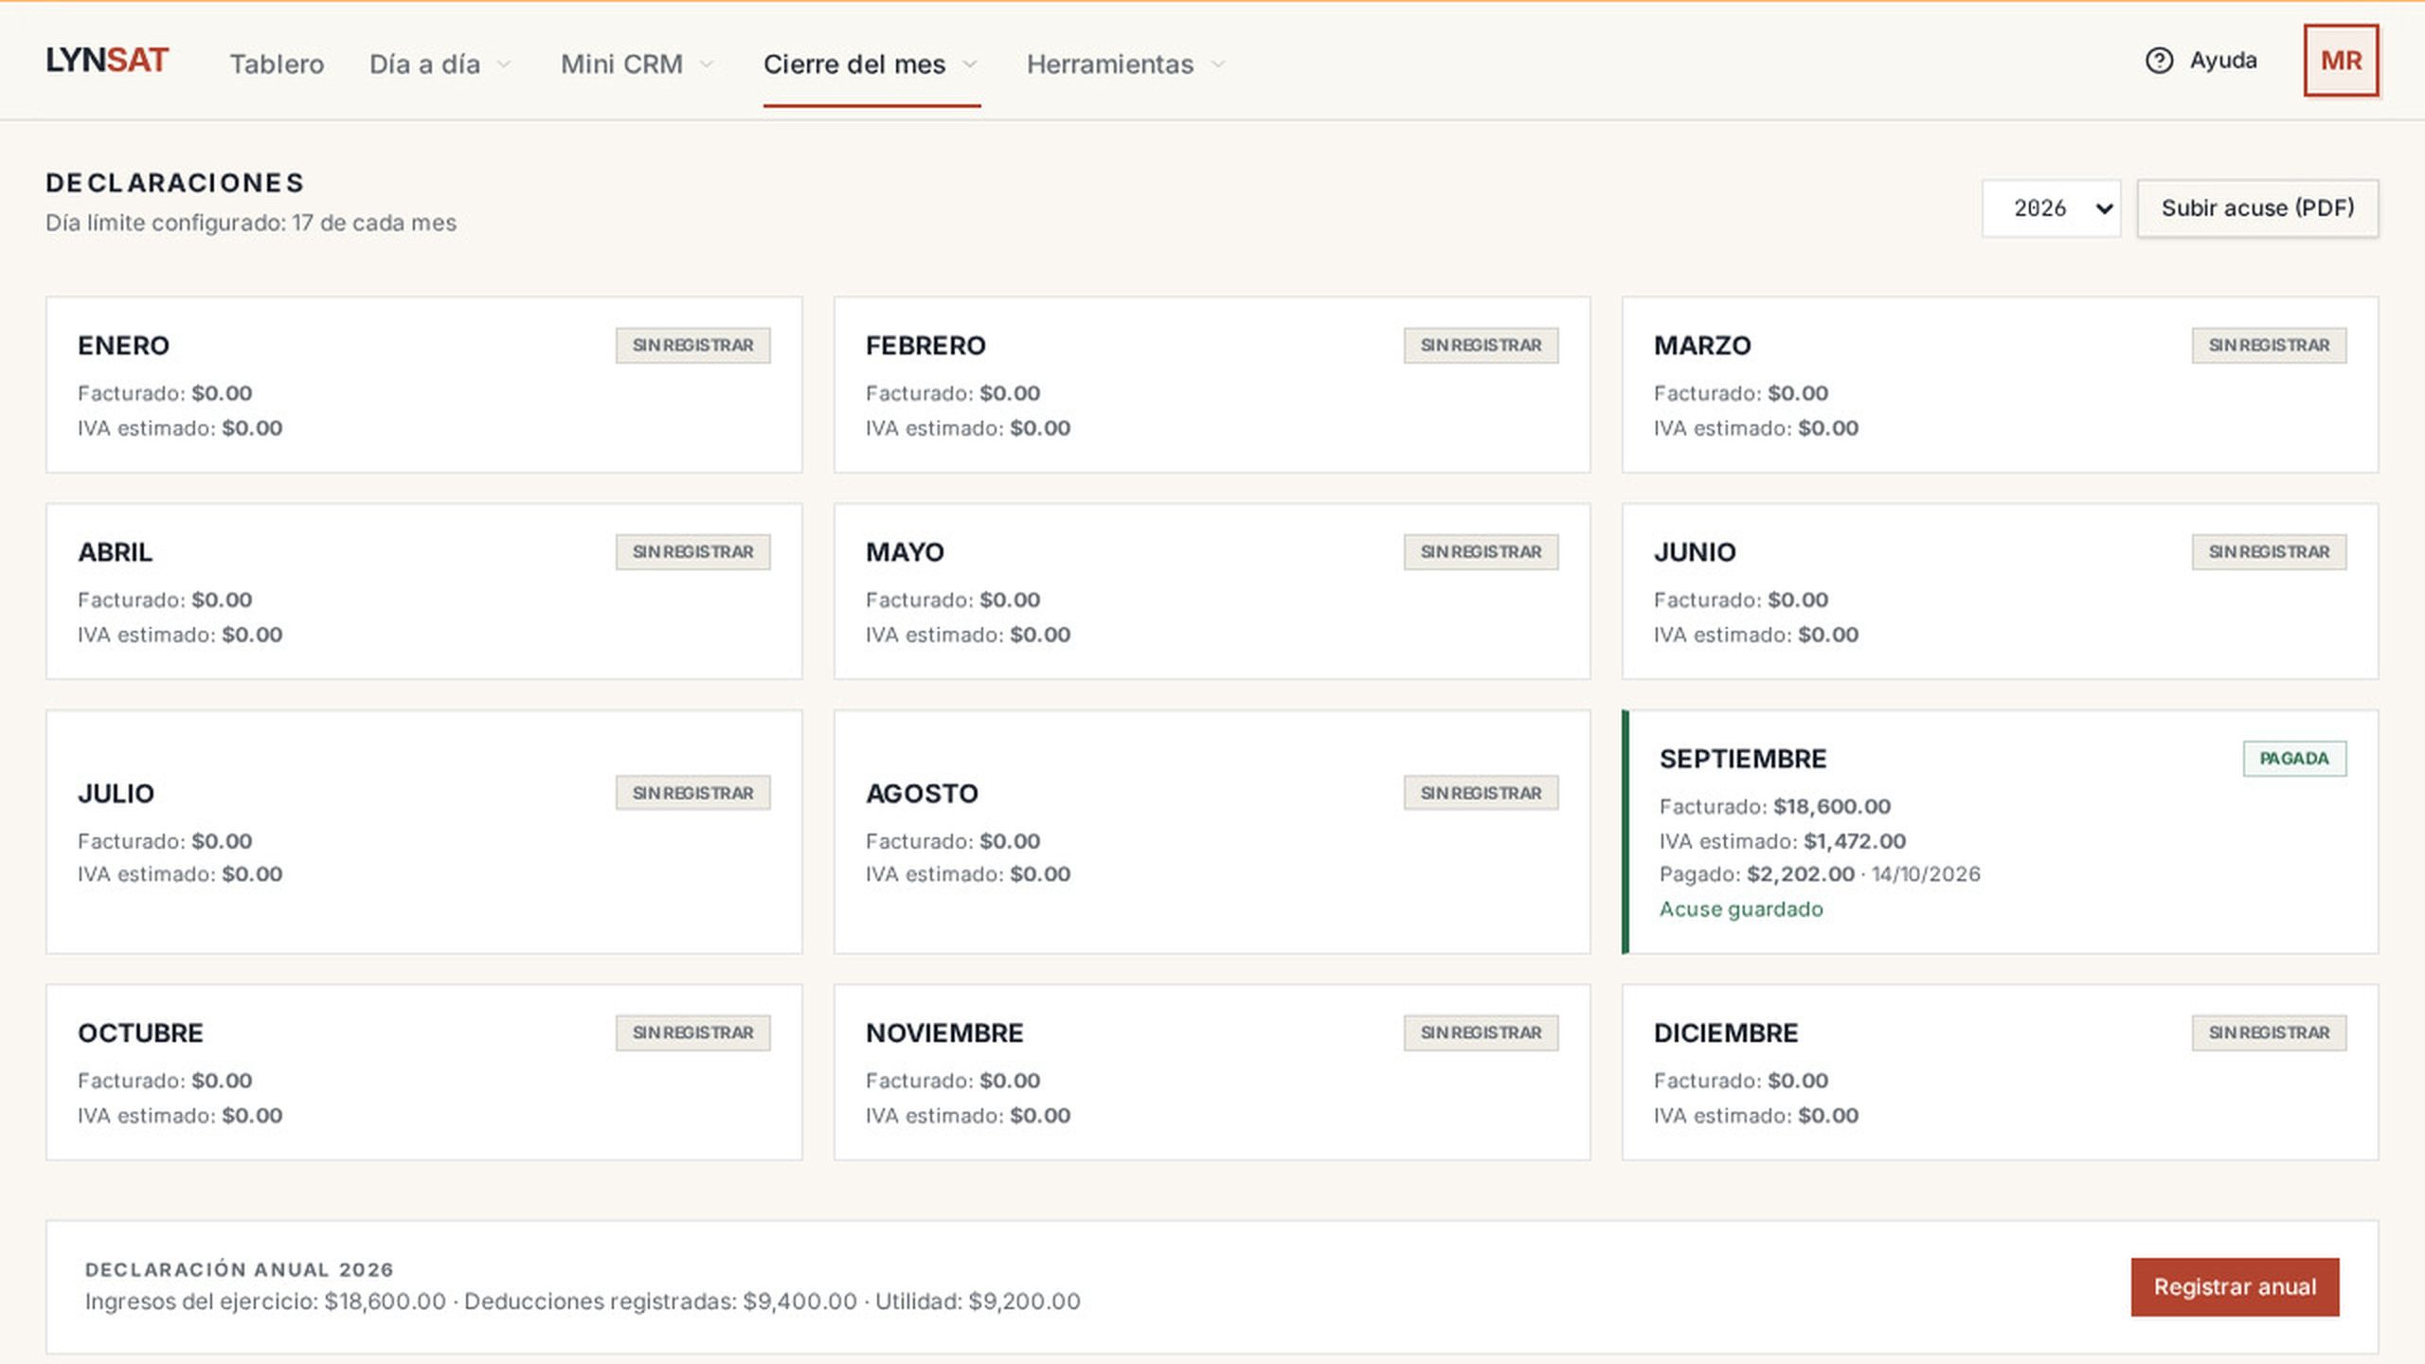Click IVA estimado $1,472.00 value

point(1855,841)
